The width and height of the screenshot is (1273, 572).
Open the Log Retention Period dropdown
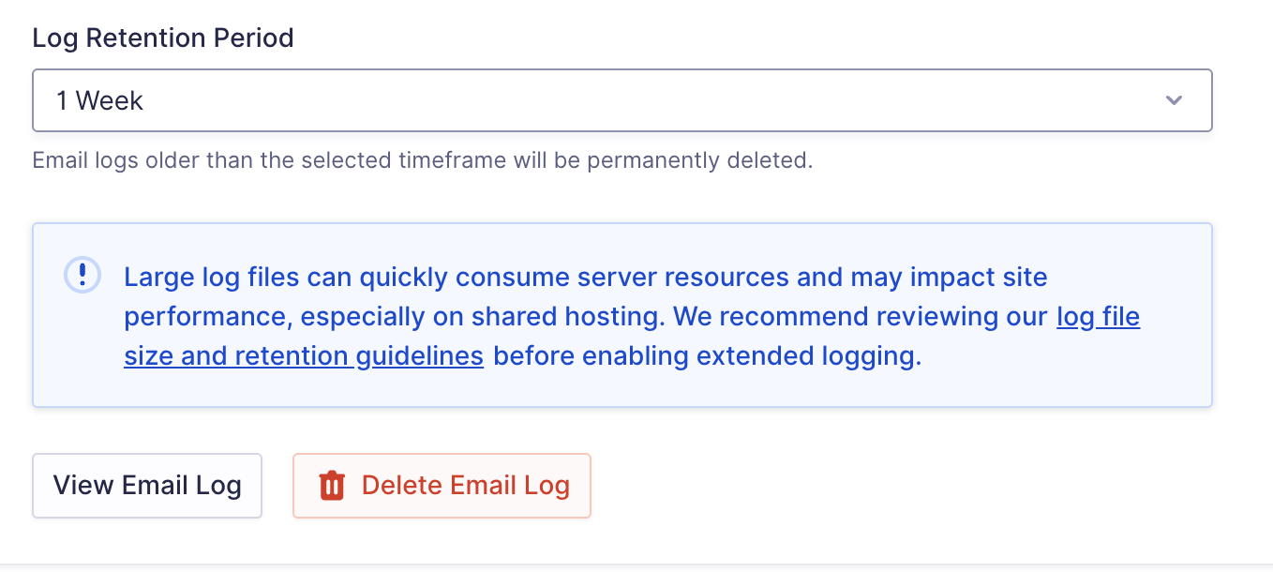pos(622,100)
